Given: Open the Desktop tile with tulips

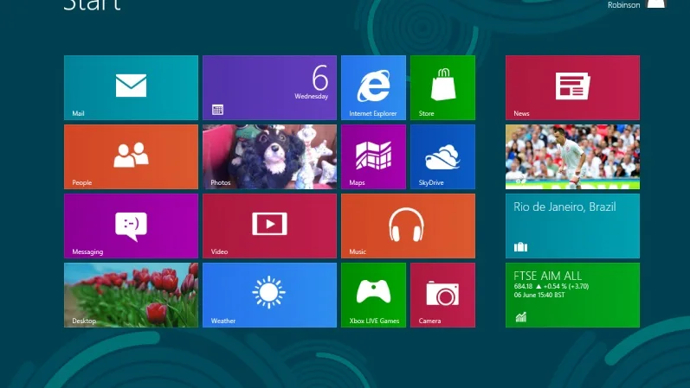Looking at the screenshot, I should pos(131,295).
